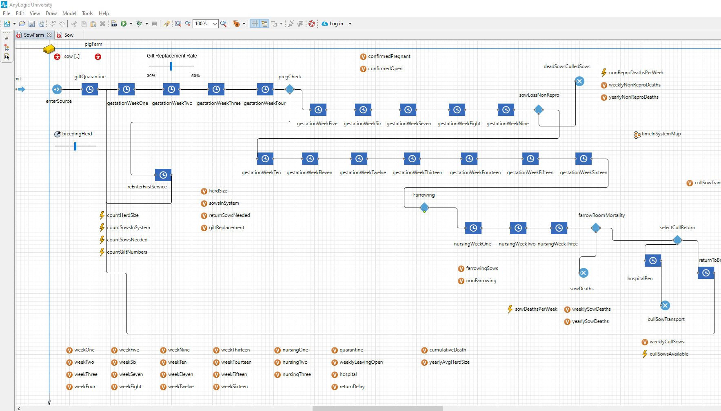Toggle the grid display button

pyautogui.click(x=255, y=24)
